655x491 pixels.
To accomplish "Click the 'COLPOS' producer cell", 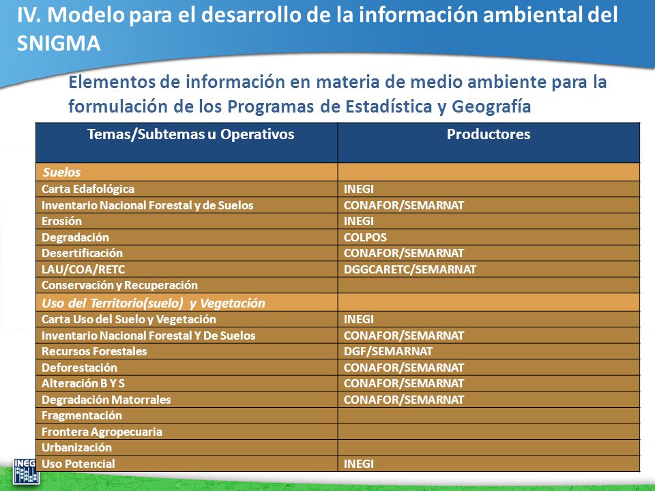I will point(489,237).
